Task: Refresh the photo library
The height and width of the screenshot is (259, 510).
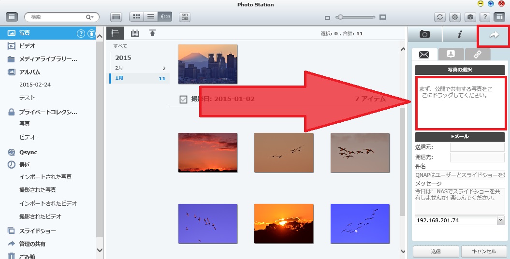Action: pos(440,17)
